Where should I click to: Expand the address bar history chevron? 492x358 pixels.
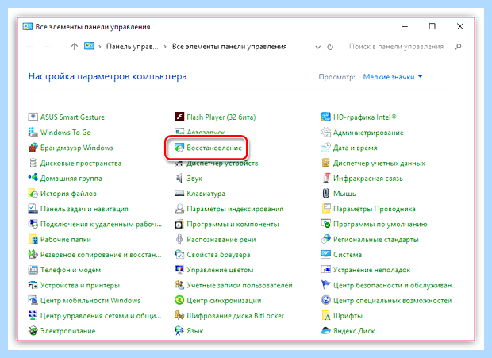tap(318, 47)
